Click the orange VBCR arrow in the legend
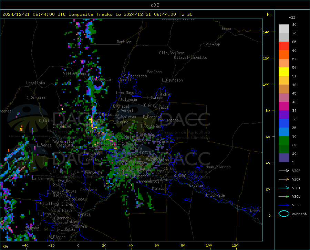The width and height of the screenshot is (310, 250). pos(284,179)
